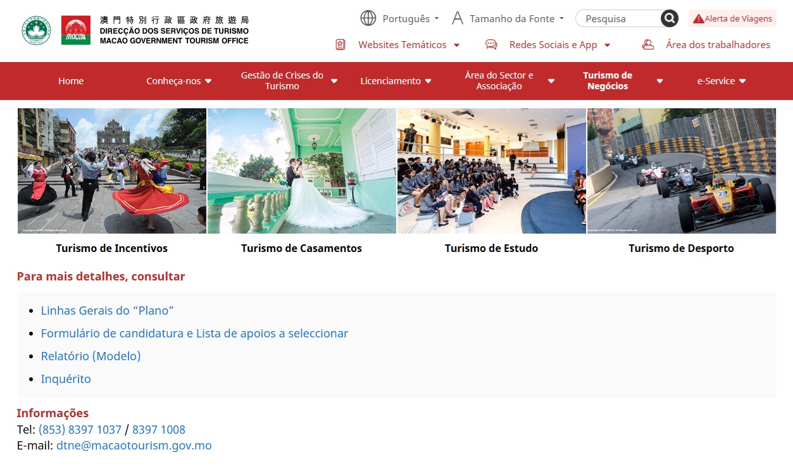Click the red and green Macao tourism logo
The width and height of the screenshot is (793, 471).
[x=76, y=30]
